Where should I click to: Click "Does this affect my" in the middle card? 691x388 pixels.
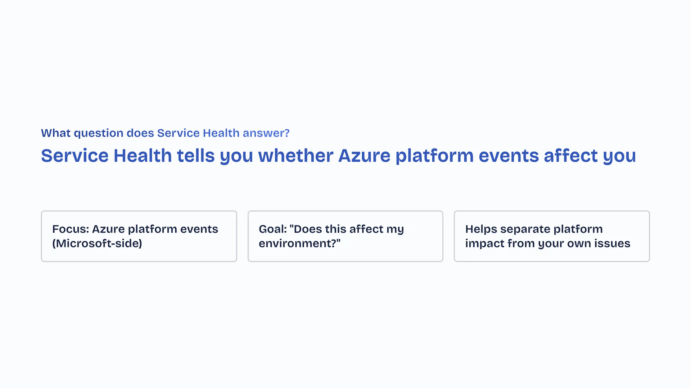point(349,229)
